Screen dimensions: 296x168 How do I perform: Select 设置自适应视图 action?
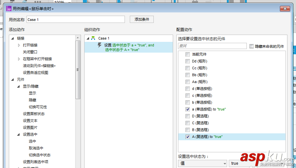tap(35, 73)
